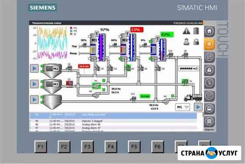Start the top M2 hopper play button
Image resolution: width=245 pixels, height=164 pixels.
[x=34, y=68]
